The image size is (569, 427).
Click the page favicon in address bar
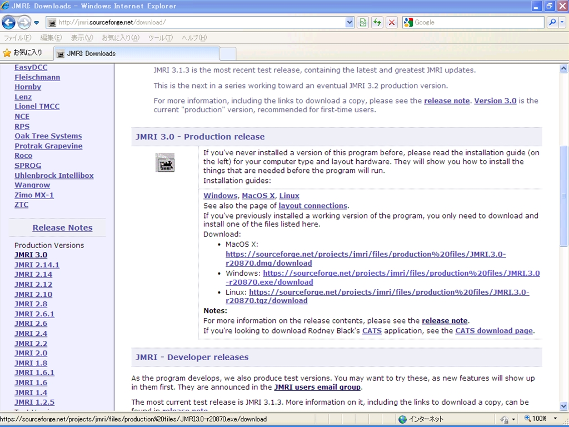click(52, 22)
